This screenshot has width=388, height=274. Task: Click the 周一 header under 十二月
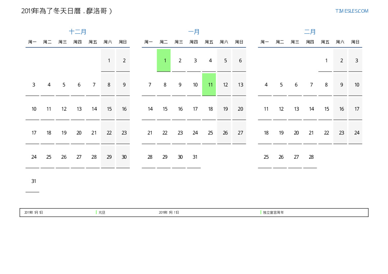pos(32,42)
